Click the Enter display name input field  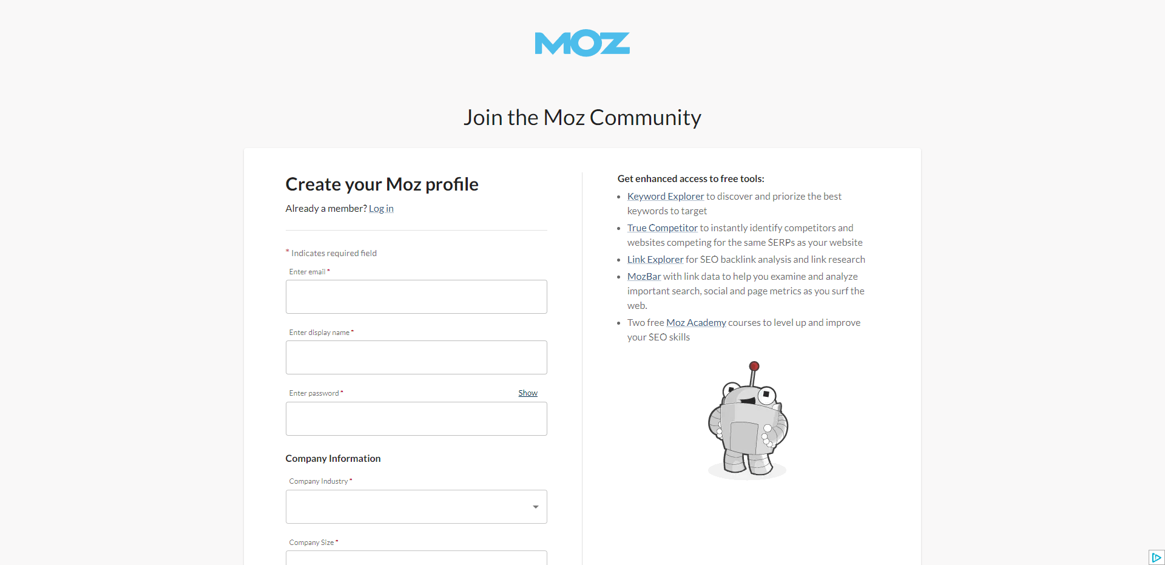(x=416, y=357)
